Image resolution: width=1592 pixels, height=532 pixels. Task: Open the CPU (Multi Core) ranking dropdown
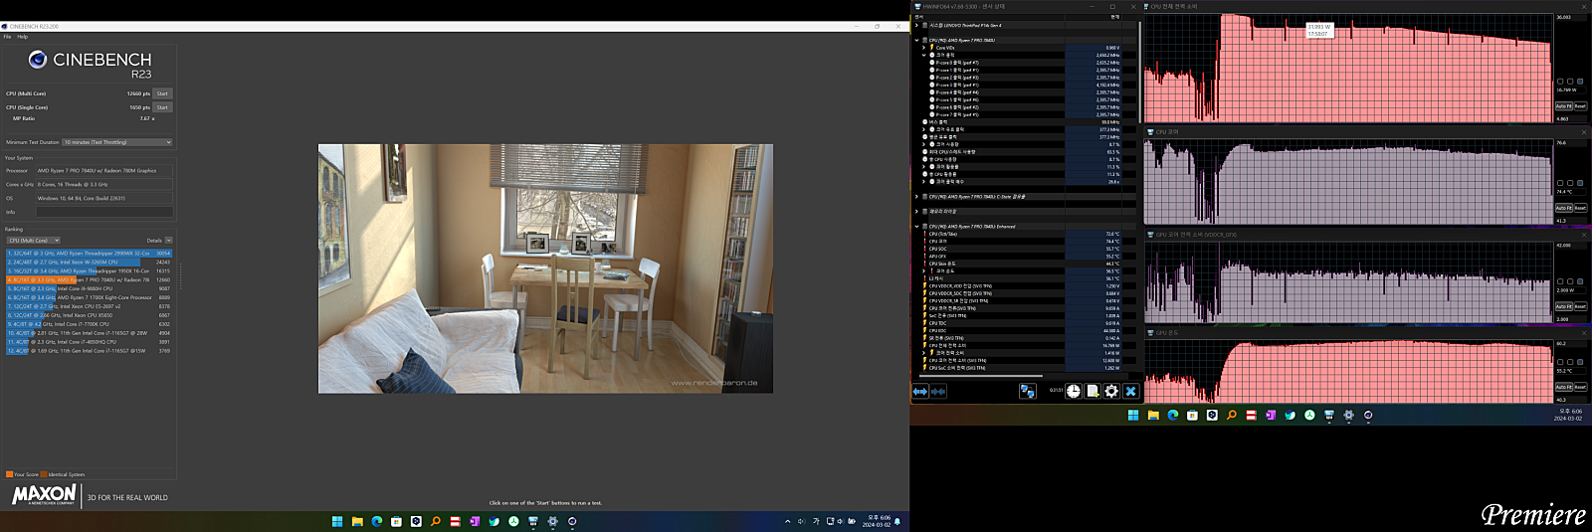point(34,241)
